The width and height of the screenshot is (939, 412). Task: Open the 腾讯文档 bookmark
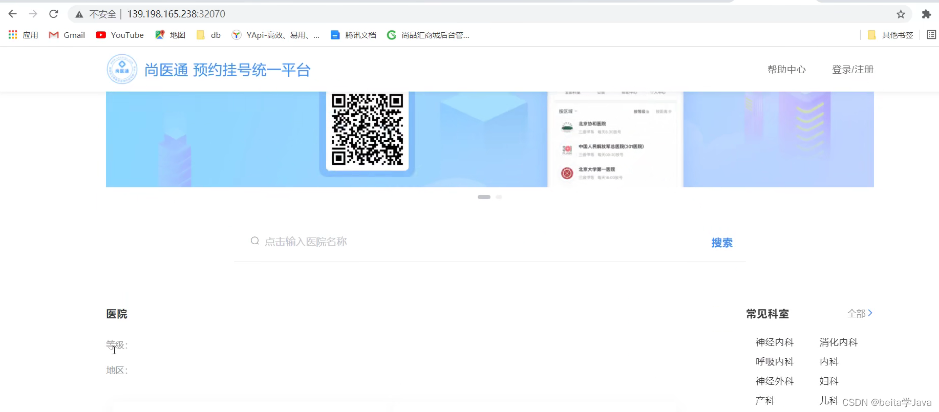click(x=353, y=35)
